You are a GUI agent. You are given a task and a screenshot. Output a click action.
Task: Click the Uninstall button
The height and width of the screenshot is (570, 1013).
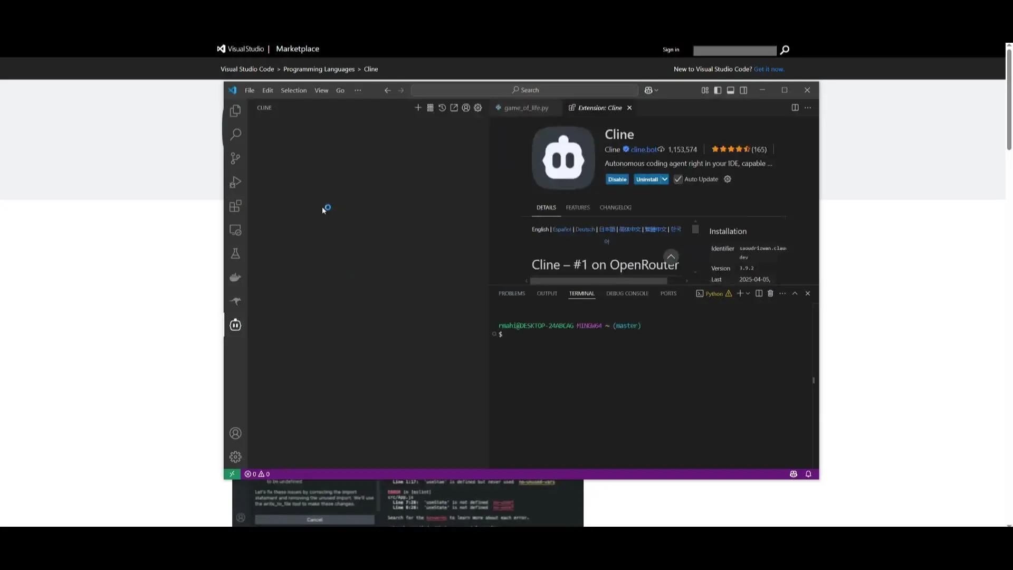647,179
